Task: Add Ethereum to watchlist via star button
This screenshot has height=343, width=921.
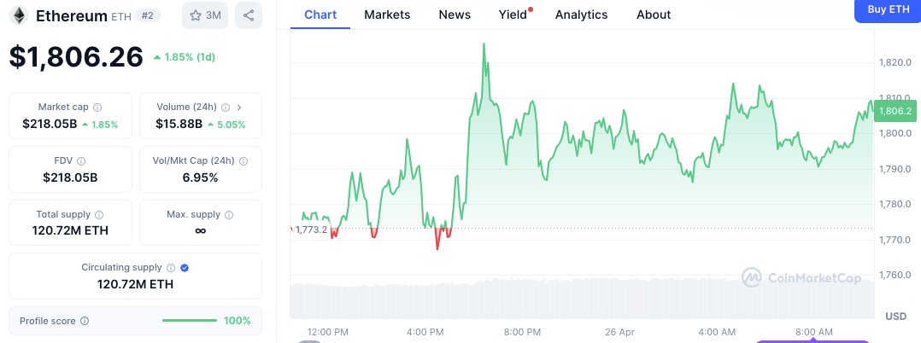Action: click(x=204, y=15)
